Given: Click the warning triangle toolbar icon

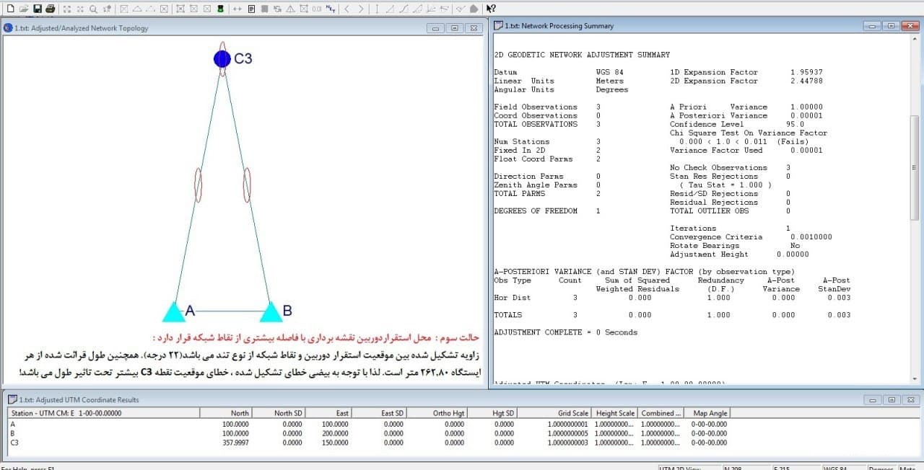Looking at the screenshot, I should point(290,9).
